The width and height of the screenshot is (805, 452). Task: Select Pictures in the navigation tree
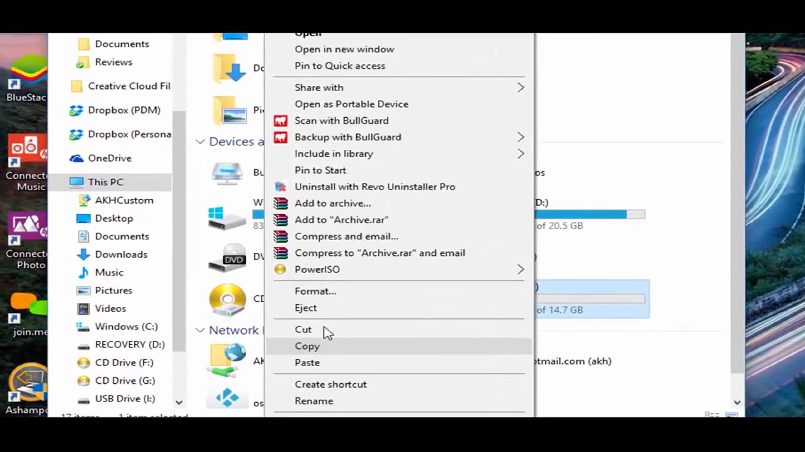pos(114,290)
